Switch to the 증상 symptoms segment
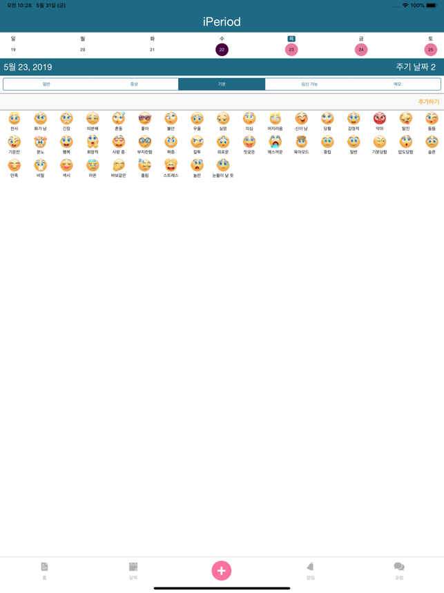This screenshot has width=444, height=593. click(x=134, y=84)
